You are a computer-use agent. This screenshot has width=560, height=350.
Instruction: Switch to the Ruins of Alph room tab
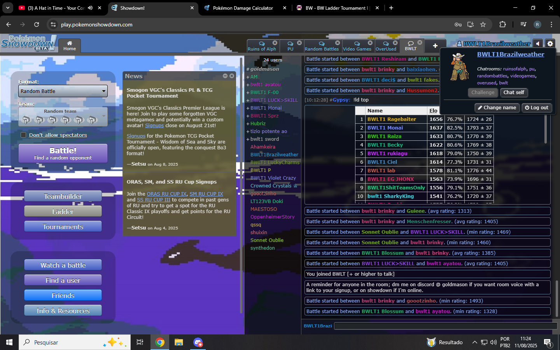coord(262,46)
